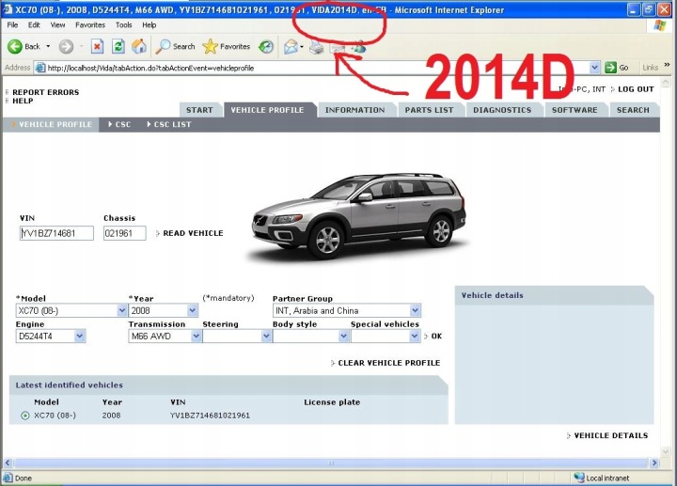Viewport: 677px width, 486px height.
Task: Open the Back button history dropdown arrow
Action: point(48,47)
